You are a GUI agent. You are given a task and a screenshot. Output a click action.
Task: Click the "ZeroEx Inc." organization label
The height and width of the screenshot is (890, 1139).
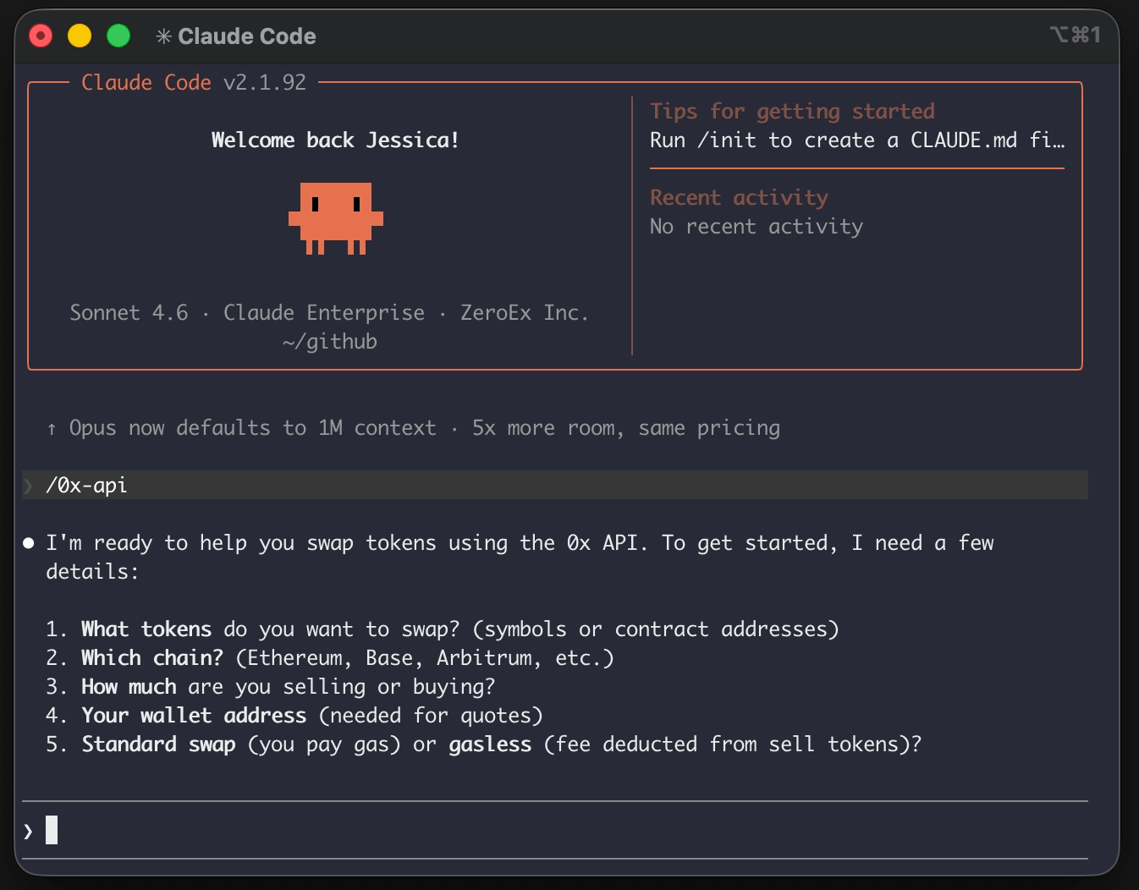click(524, 312)
